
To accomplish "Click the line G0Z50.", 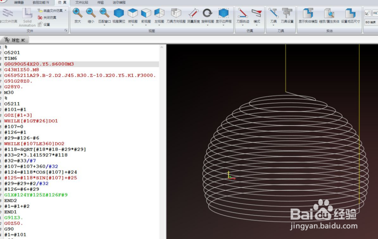I will click(14, 224).
